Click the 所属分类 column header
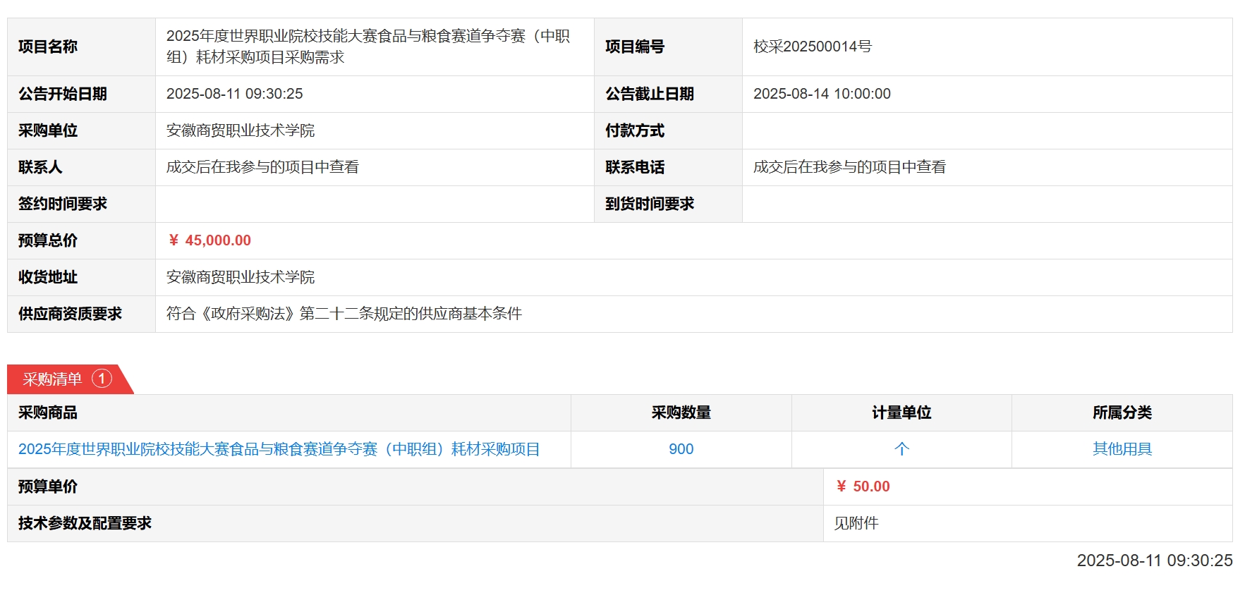This screenshot has width=1245, height=600. point(1122,412)
